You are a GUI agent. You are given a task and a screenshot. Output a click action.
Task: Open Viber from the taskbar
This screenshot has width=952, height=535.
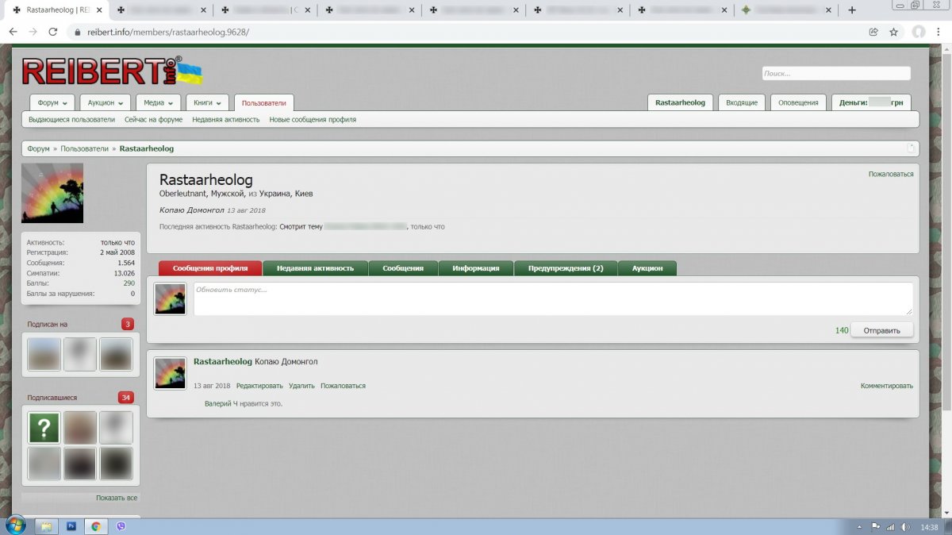pyautogui.click(x=121, y=525)
